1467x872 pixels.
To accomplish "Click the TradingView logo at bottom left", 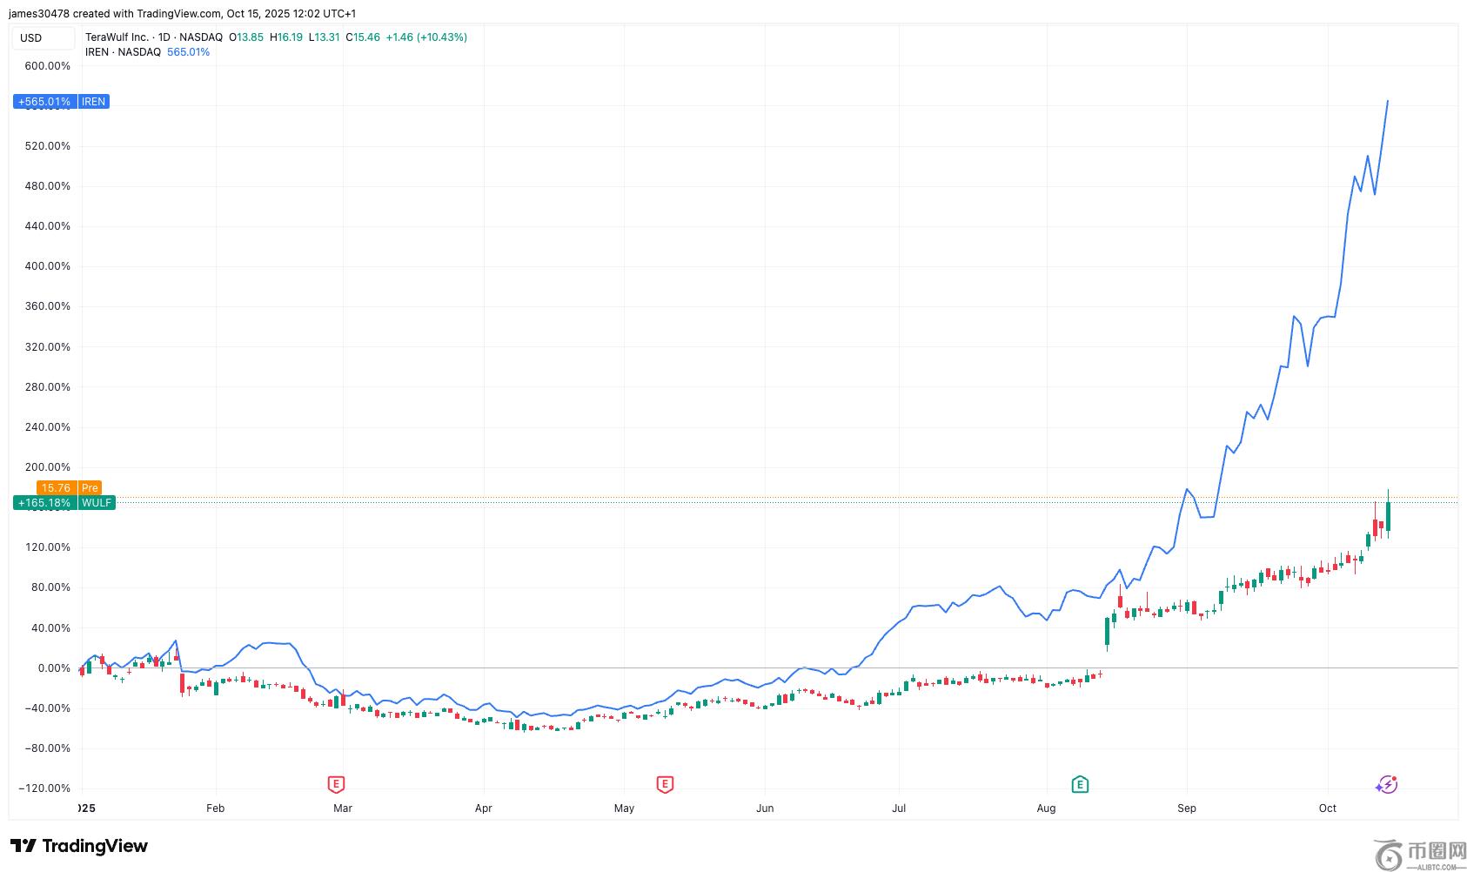I will 79,846.
